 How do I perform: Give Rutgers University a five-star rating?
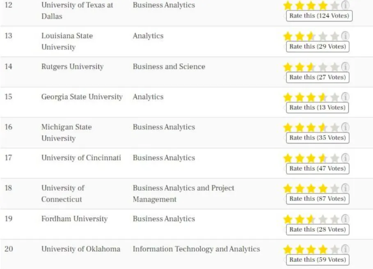[x=335, y=67]
